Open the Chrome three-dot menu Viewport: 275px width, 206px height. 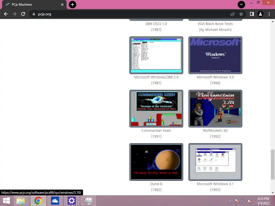click(269, 14)
